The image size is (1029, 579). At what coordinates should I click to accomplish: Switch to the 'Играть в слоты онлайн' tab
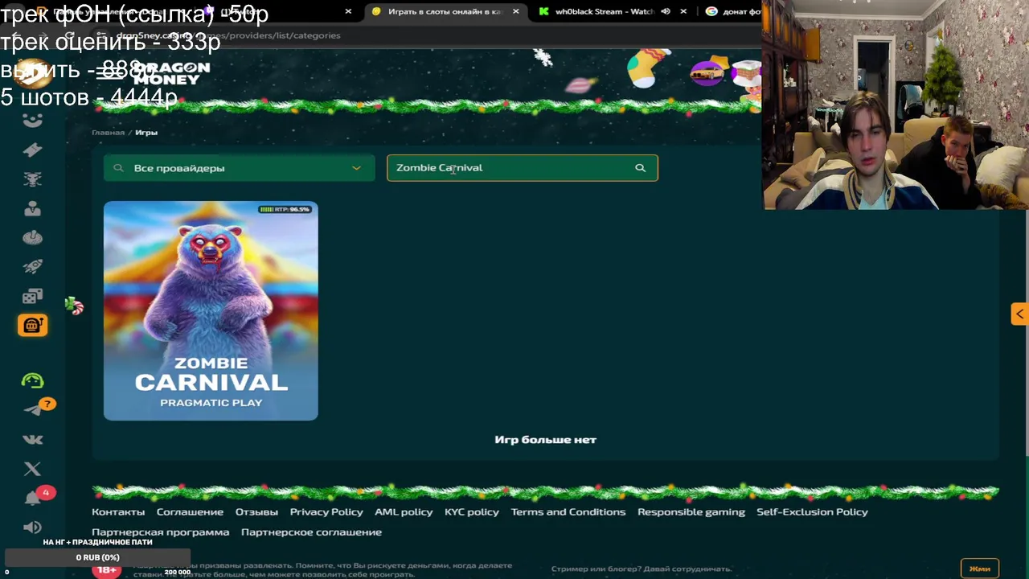[445, 11]
